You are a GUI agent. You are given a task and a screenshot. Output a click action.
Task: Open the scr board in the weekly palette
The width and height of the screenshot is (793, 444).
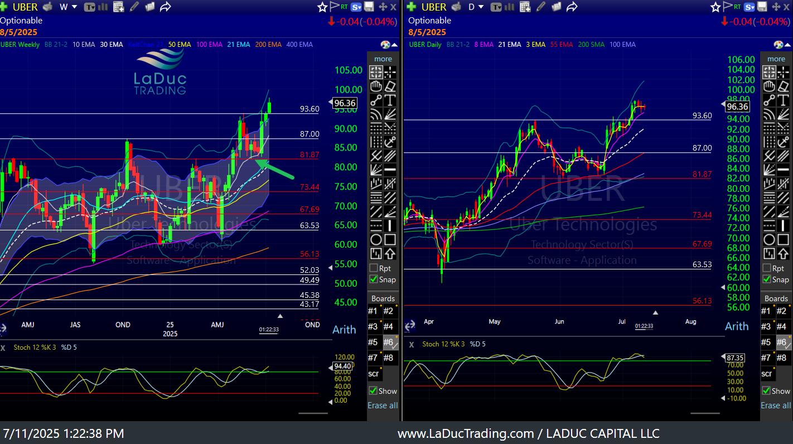(x=374, y=373)
